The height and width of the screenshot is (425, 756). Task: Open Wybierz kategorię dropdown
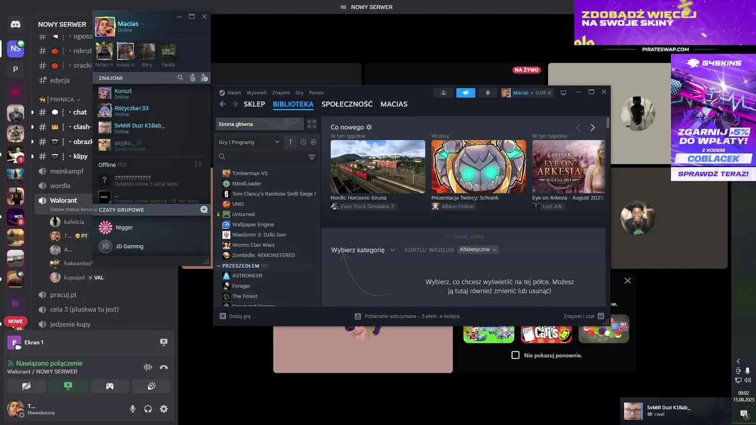point(363,250)
